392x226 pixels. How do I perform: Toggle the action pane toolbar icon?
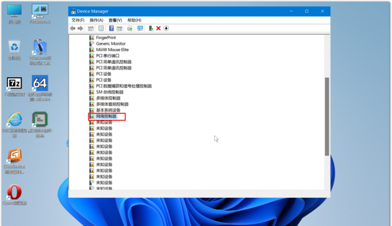[x=119, y=28]
